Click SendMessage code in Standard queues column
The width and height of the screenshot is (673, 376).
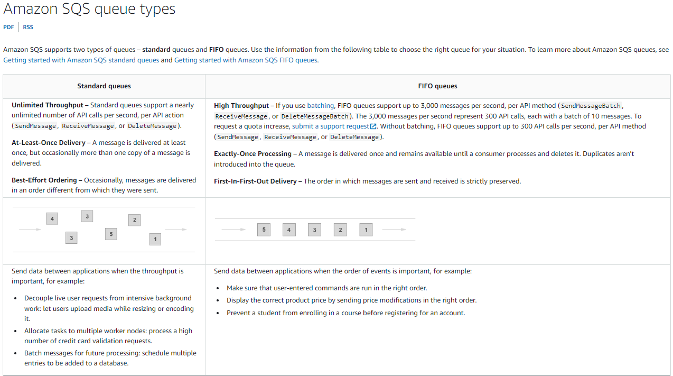click(x=35, y=126)
